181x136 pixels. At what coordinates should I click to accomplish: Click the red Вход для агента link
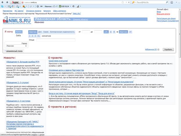point(163,14)
